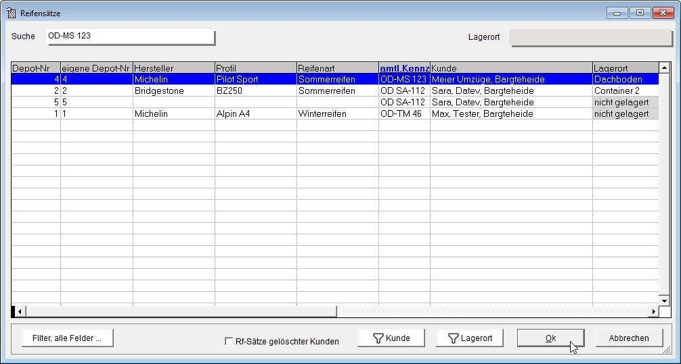Click the Suche search input field
Viewport: 681px width, 364px height.
pos(130,36)
